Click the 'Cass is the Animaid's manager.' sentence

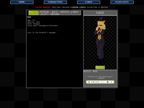[x=42, y=33]
